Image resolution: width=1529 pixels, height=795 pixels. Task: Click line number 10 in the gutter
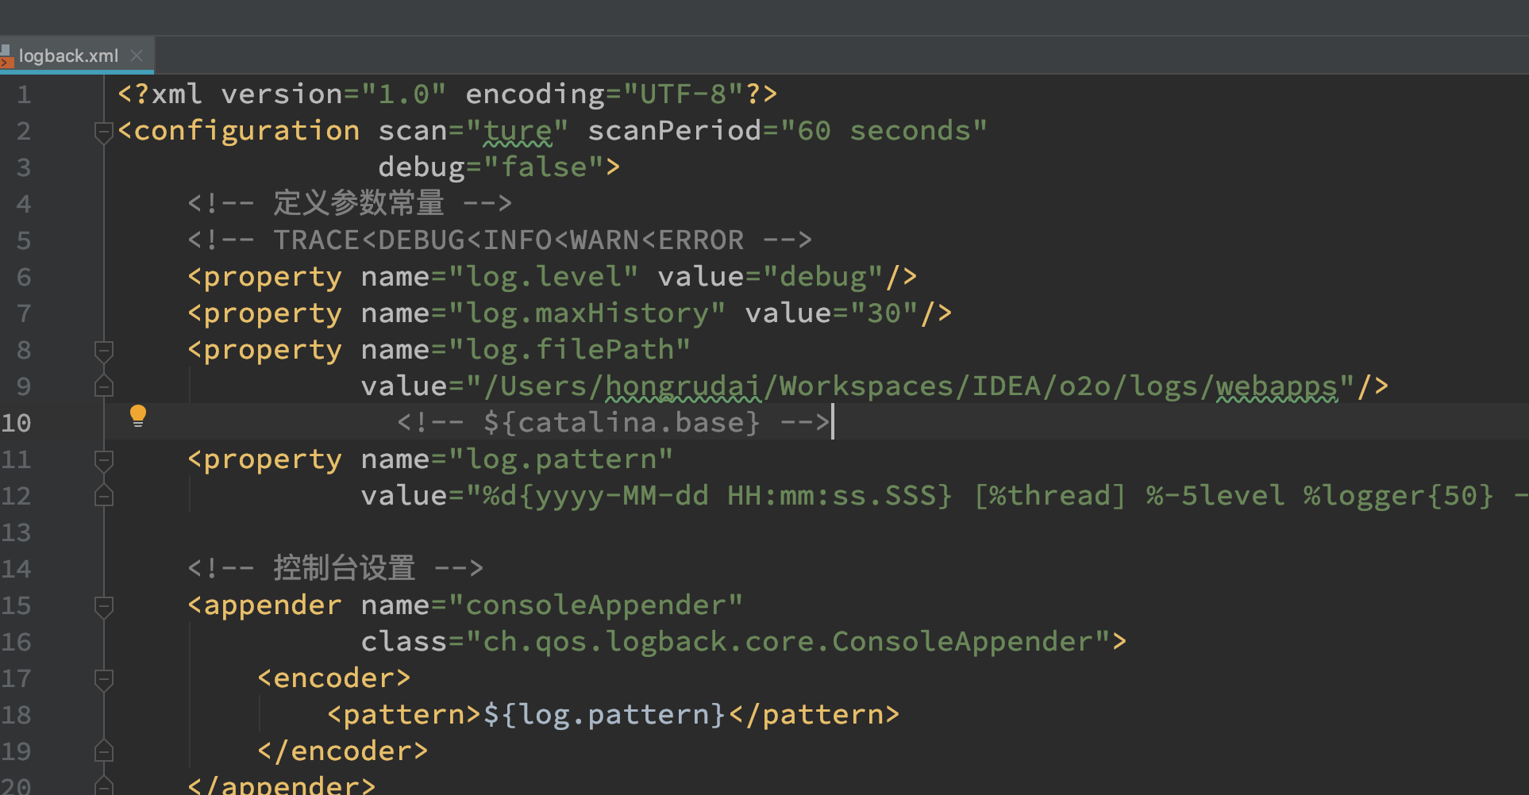(x=16, y=423)
